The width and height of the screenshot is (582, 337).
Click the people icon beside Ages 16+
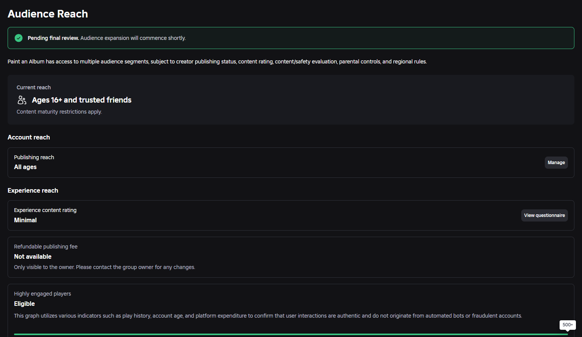point(22,100)
